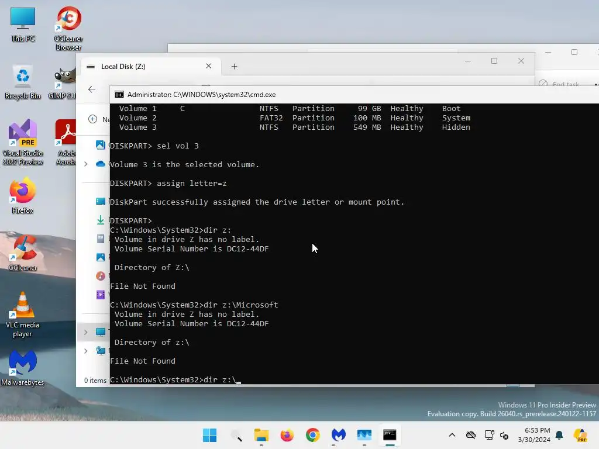Open taskbar Search

236,435
